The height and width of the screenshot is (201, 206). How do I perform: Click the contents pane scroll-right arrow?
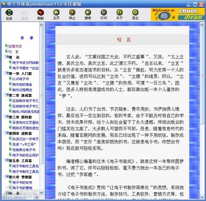coord(37,197)
